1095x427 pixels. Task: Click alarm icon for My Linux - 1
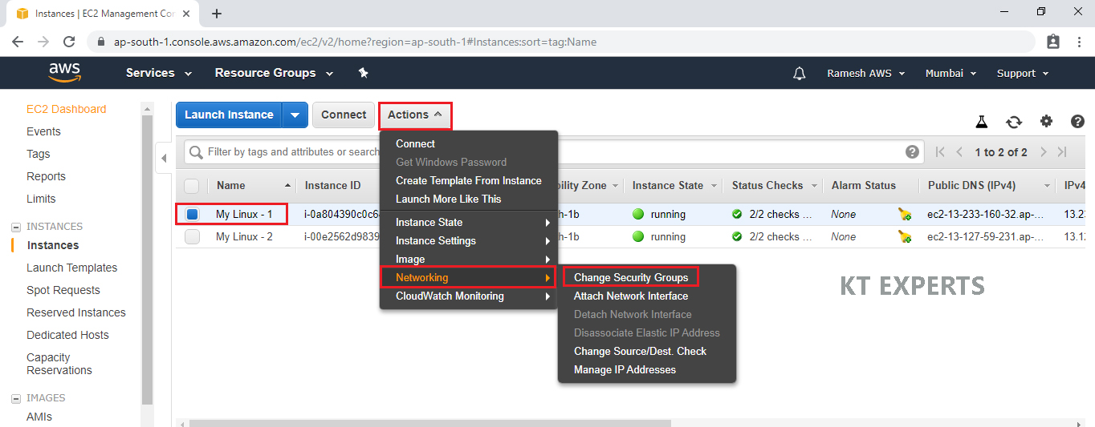point(905,215)
